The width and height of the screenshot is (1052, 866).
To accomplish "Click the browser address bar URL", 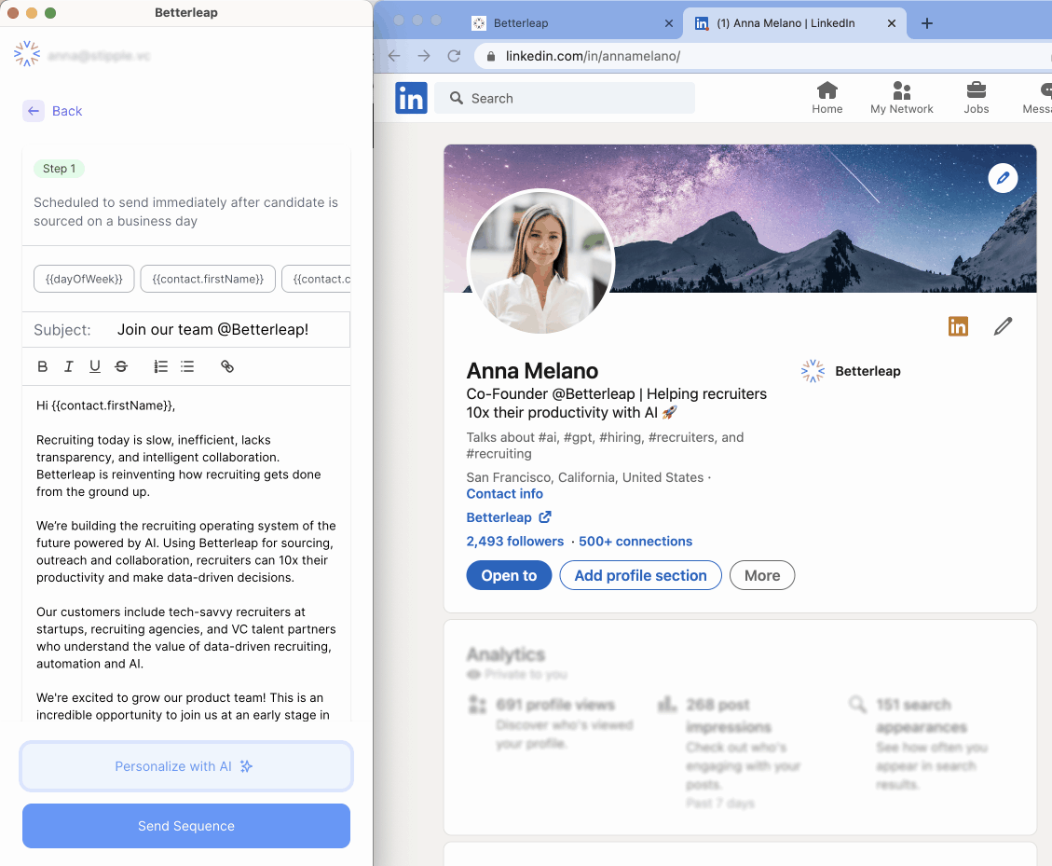I will (594, 56).
